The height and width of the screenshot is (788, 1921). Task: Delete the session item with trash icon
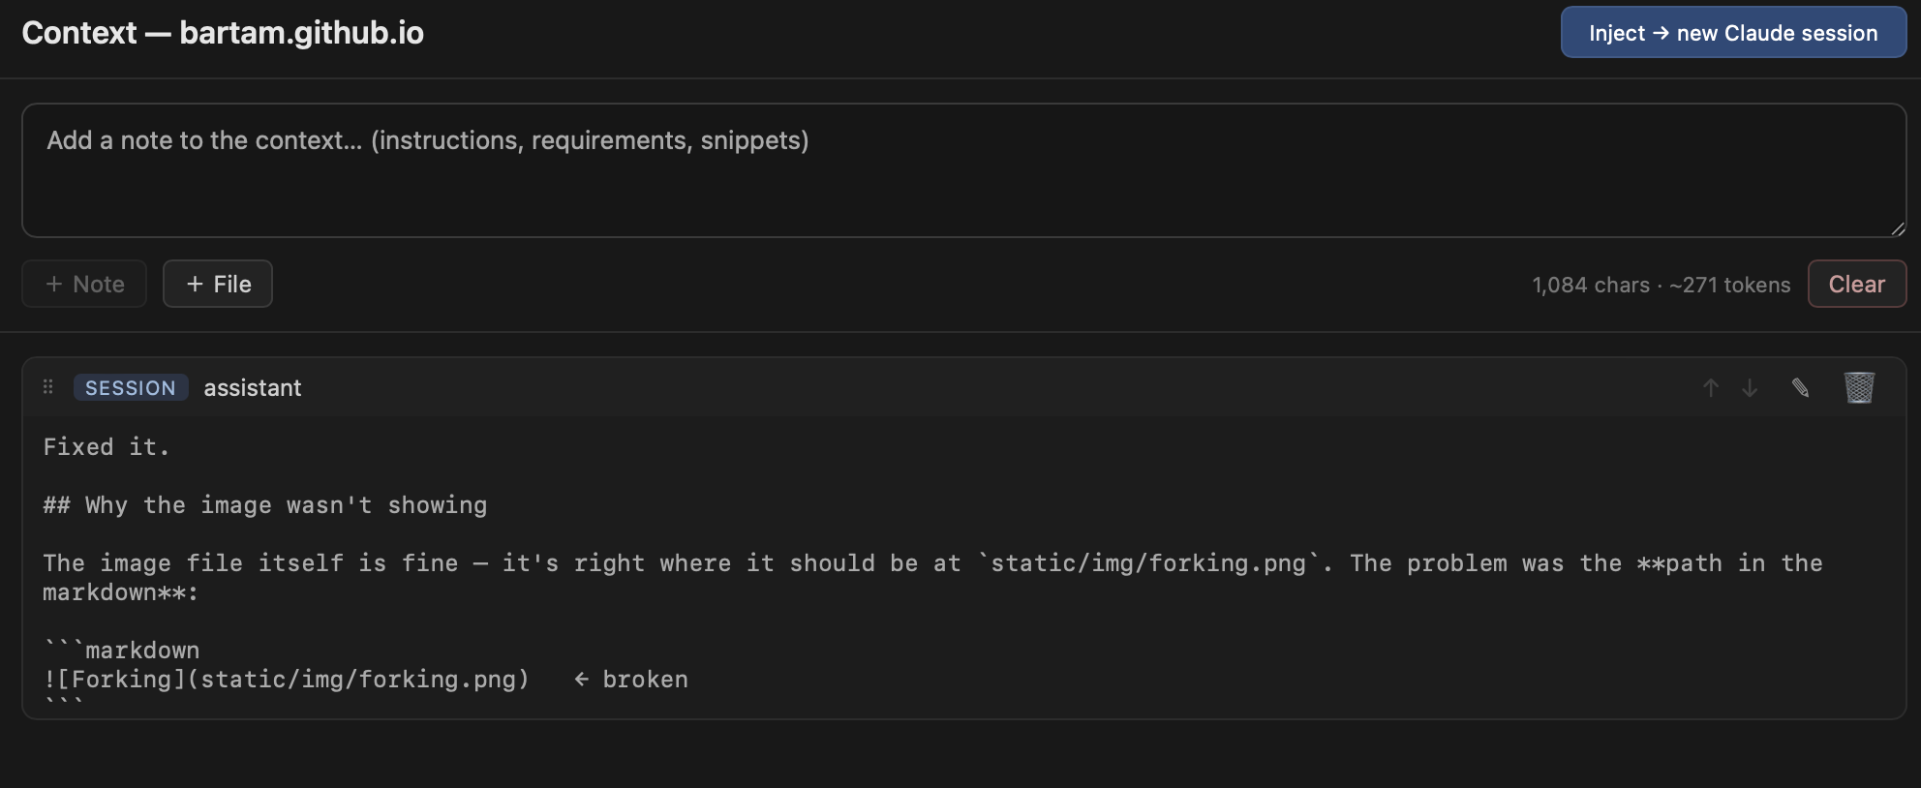point(1859,387)
